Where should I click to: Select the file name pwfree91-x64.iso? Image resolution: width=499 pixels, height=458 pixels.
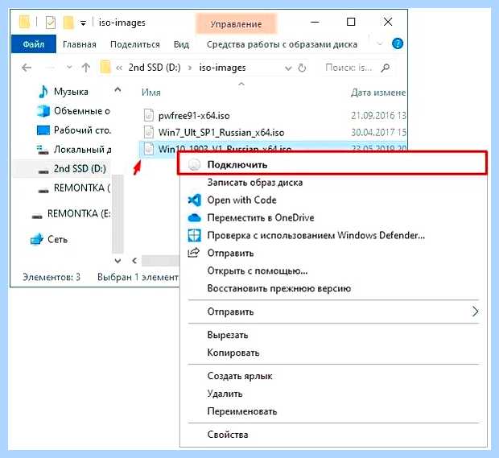(x=194, y=116)
